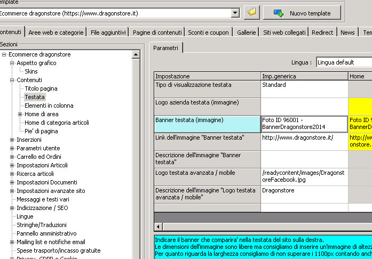The image size is (372, 259).
Task: Expand the Home di area node
Action: coord(20,114)
